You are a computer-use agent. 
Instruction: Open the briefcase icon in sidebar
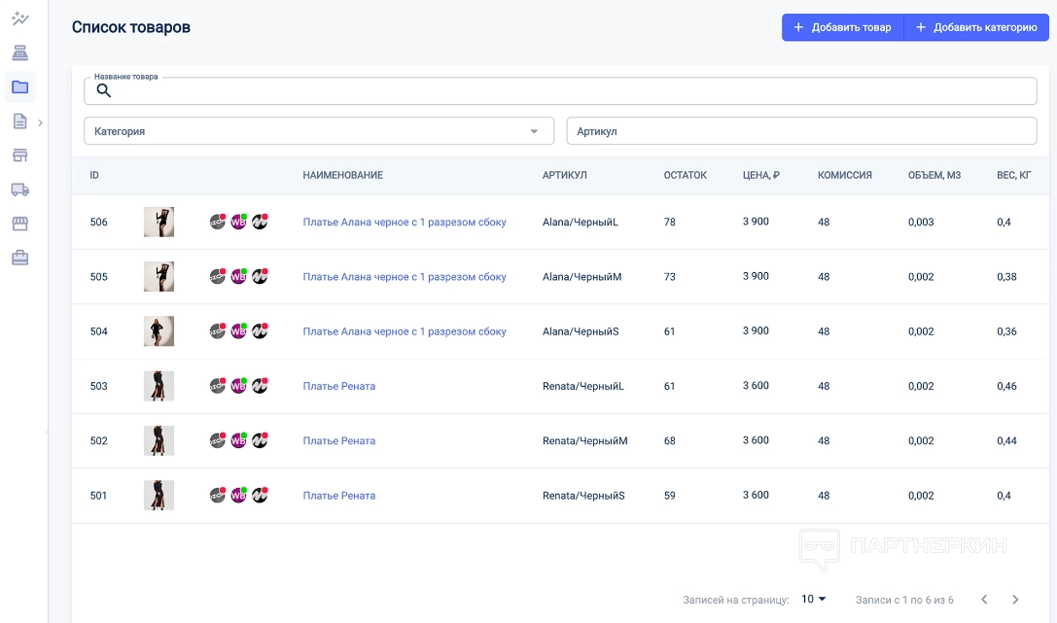coord(19,258)
